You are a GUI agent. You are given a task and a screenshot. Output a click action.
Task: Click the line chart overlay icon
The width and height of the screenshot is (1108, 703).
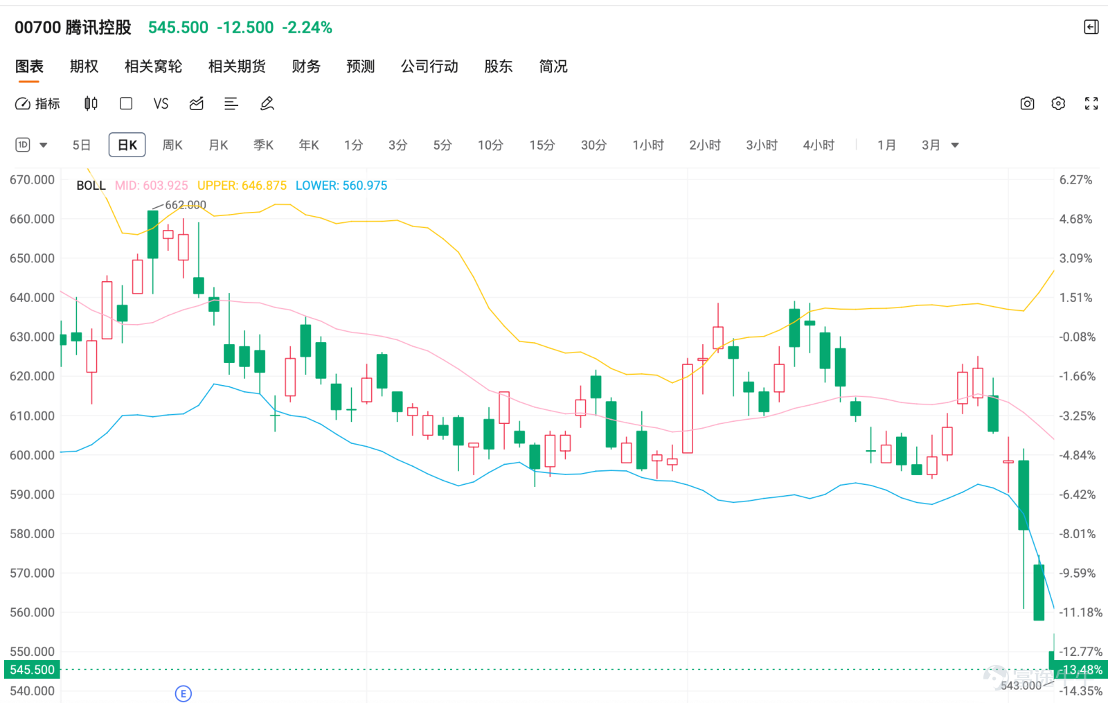click(x=197, y=104)
